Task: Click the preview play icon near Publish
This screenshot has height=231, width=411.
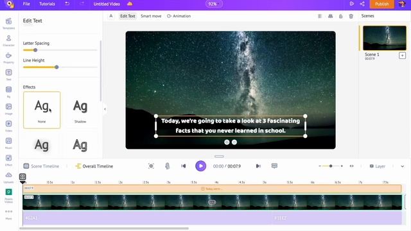Action: pyautogui.click(x=352, y=4)
